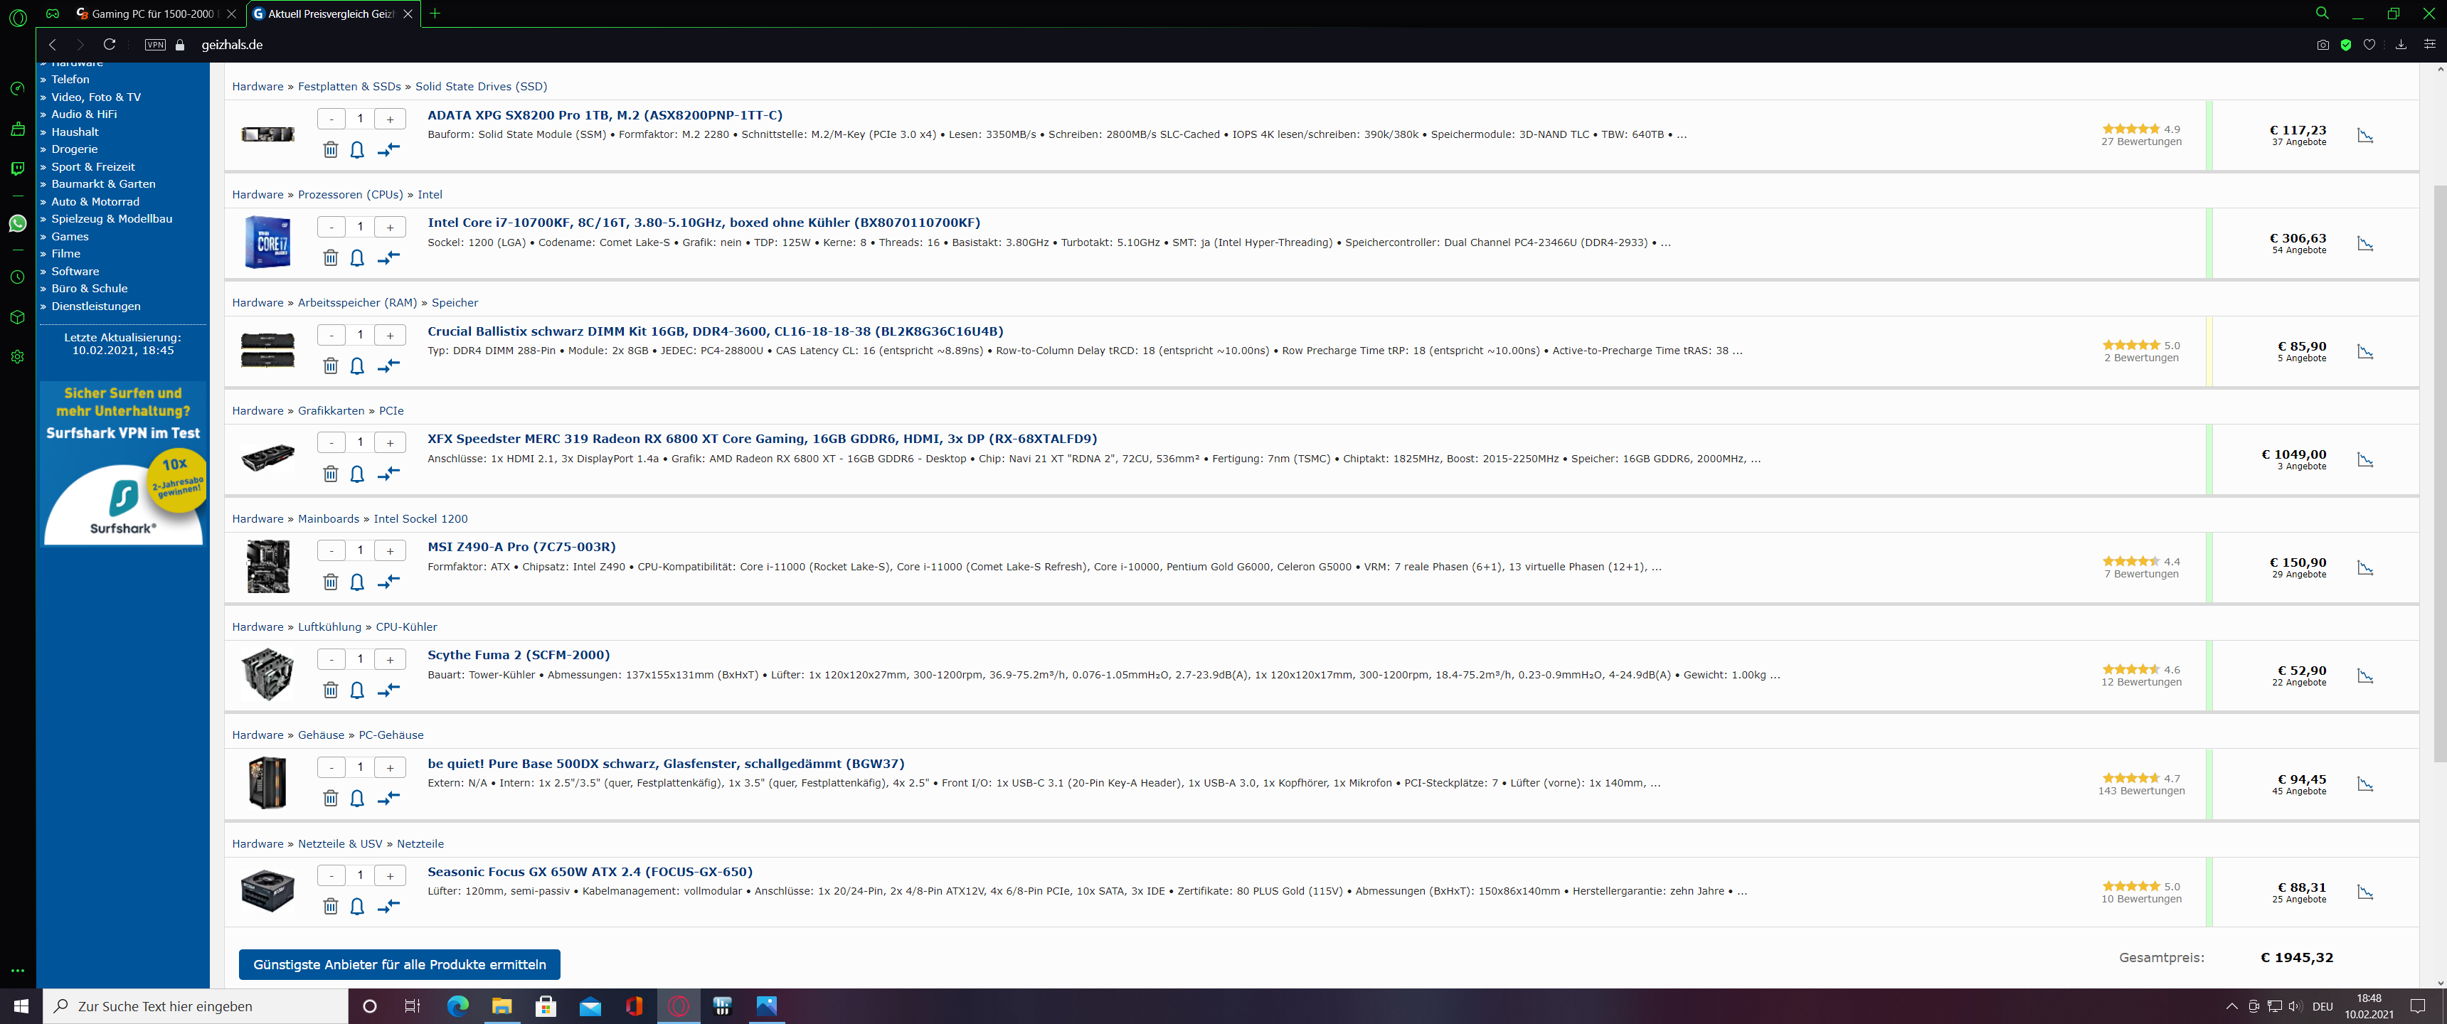Open price chart icon for Seasonic Focus GX
The height and width of the screenshot is (1024, 2447).
[2364, 893]
